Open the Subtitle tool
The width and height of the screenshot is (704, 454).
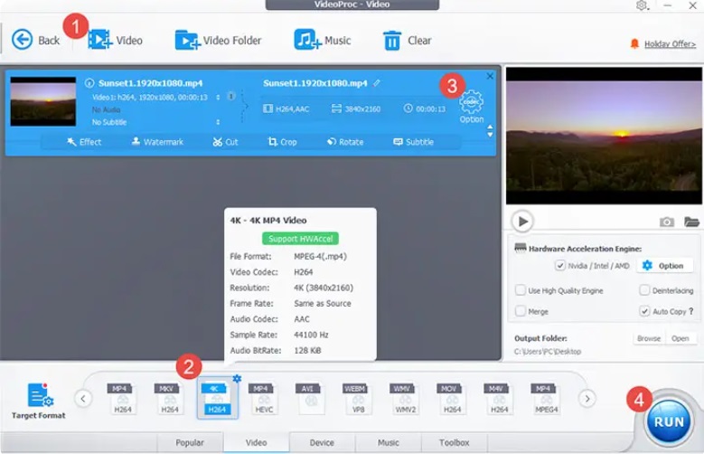pyautogui.click(x=413, y=142)
